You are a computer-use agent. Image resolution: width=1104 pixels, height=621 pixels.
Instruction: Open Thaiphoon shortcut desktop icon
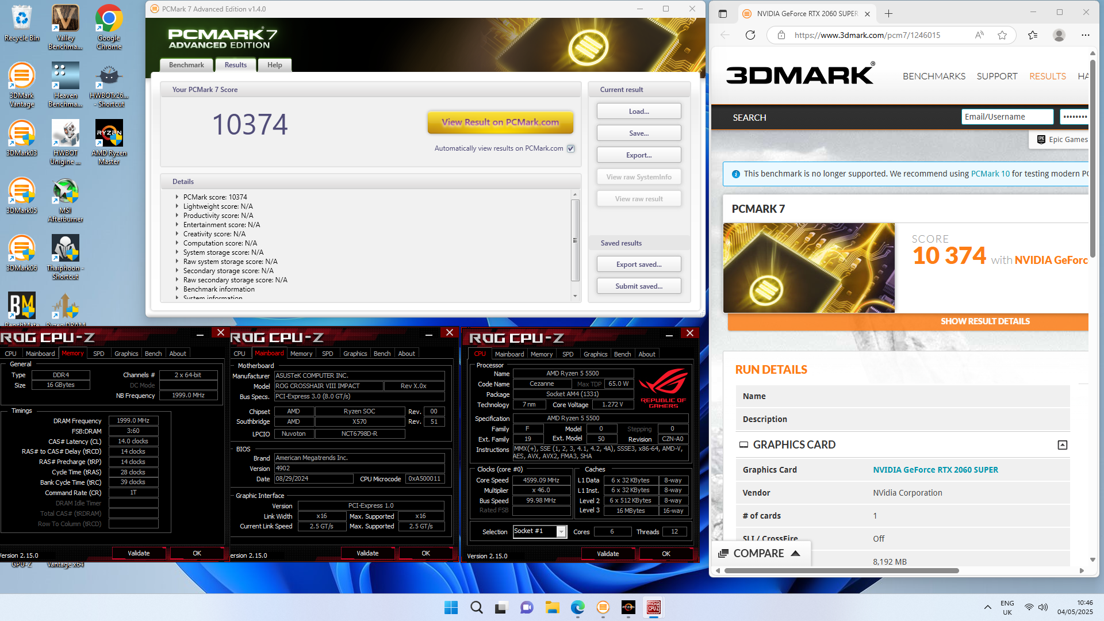pyautogui.click(x=66, y=257)
